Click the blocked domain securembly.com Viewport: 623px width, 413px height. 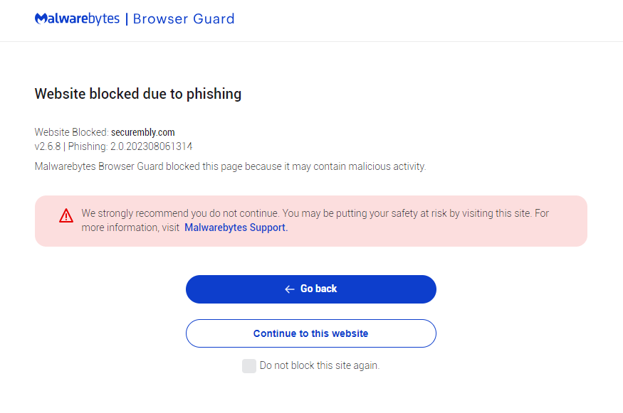click(145, 132)
